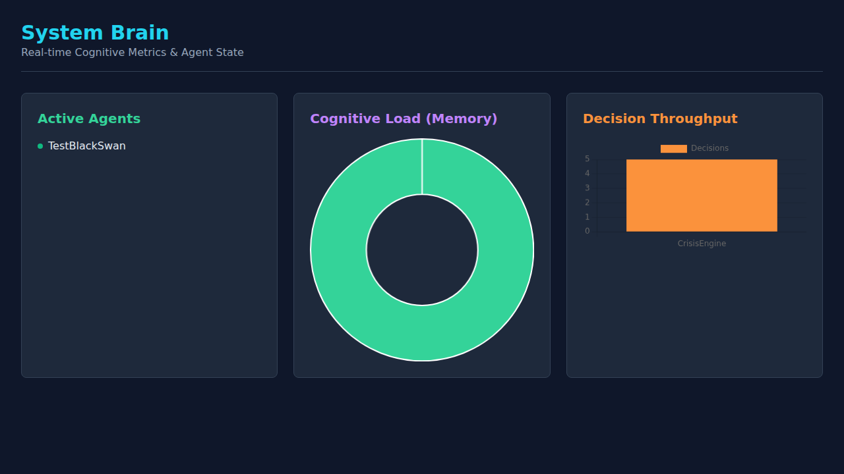Image resolution: width=844 pixels, height=474 pixels.
Task: Toggle the orange Decisions legend swatch
Action: tap(673, 149)
